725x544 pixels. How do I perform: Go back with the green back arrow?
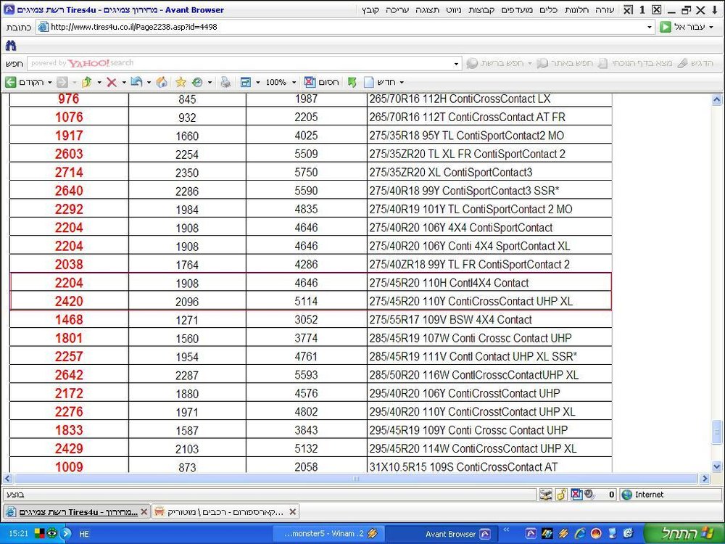coord(11,83)
